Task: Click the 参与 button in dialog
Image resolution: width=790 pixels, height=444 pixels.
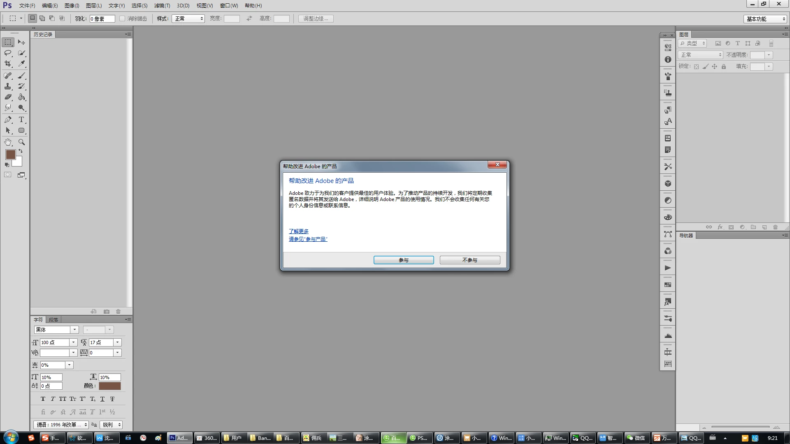Action: [404, 260]
